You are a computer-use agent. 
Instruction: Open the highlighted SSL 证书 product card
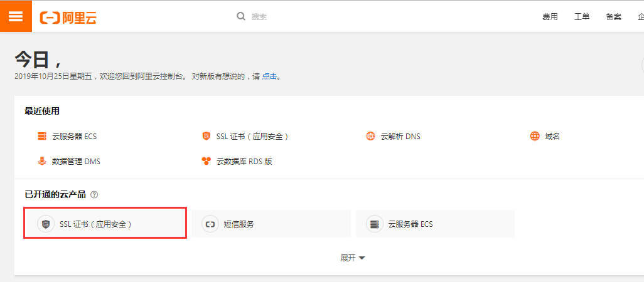(x=105, y=224)
